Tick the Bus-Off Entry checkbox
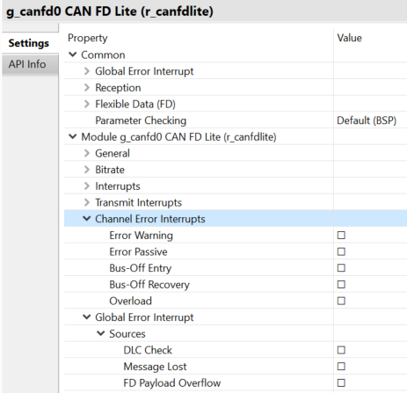Screen dimensions: 407x393 341,268
